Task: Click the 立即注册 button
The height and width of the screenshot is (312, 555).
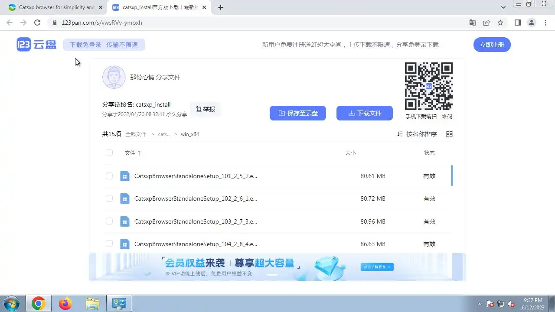Action: 492,45
